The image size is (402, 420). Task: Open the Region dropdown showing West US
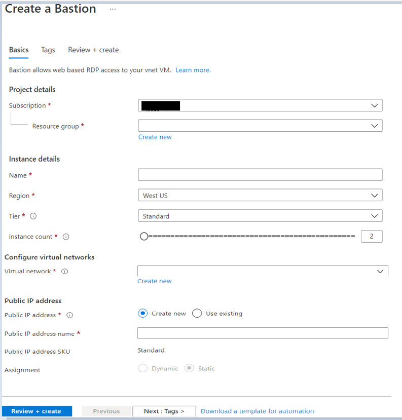pos(260,196)
